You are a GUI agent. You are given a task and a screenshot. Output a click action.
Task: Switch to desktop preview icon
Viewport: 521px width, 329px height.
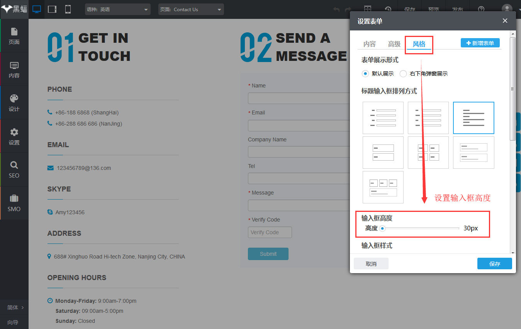pos(37,9)
